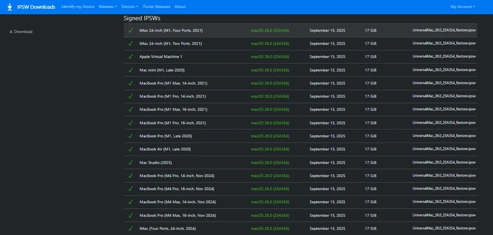Image resolution: width=493 pixels, height=235 pixels.
Task: Click checkmark for MacBook Pro M4 Max 16-inch
Action: [x=131, y=215]
